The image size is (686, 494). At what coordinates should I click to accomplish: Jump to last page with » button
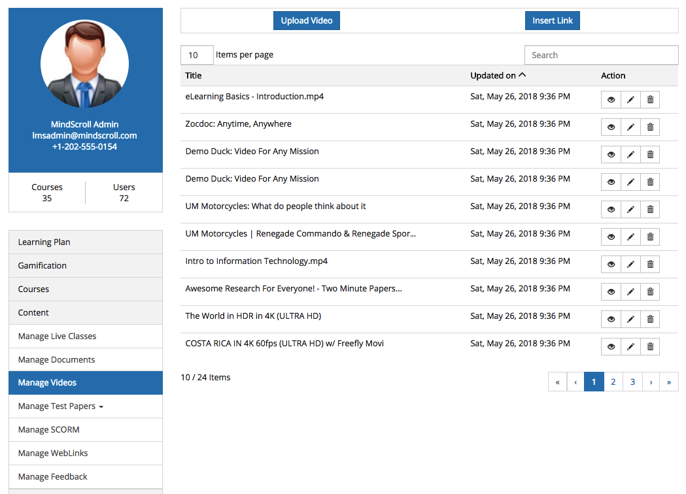(x=669, y=382)
